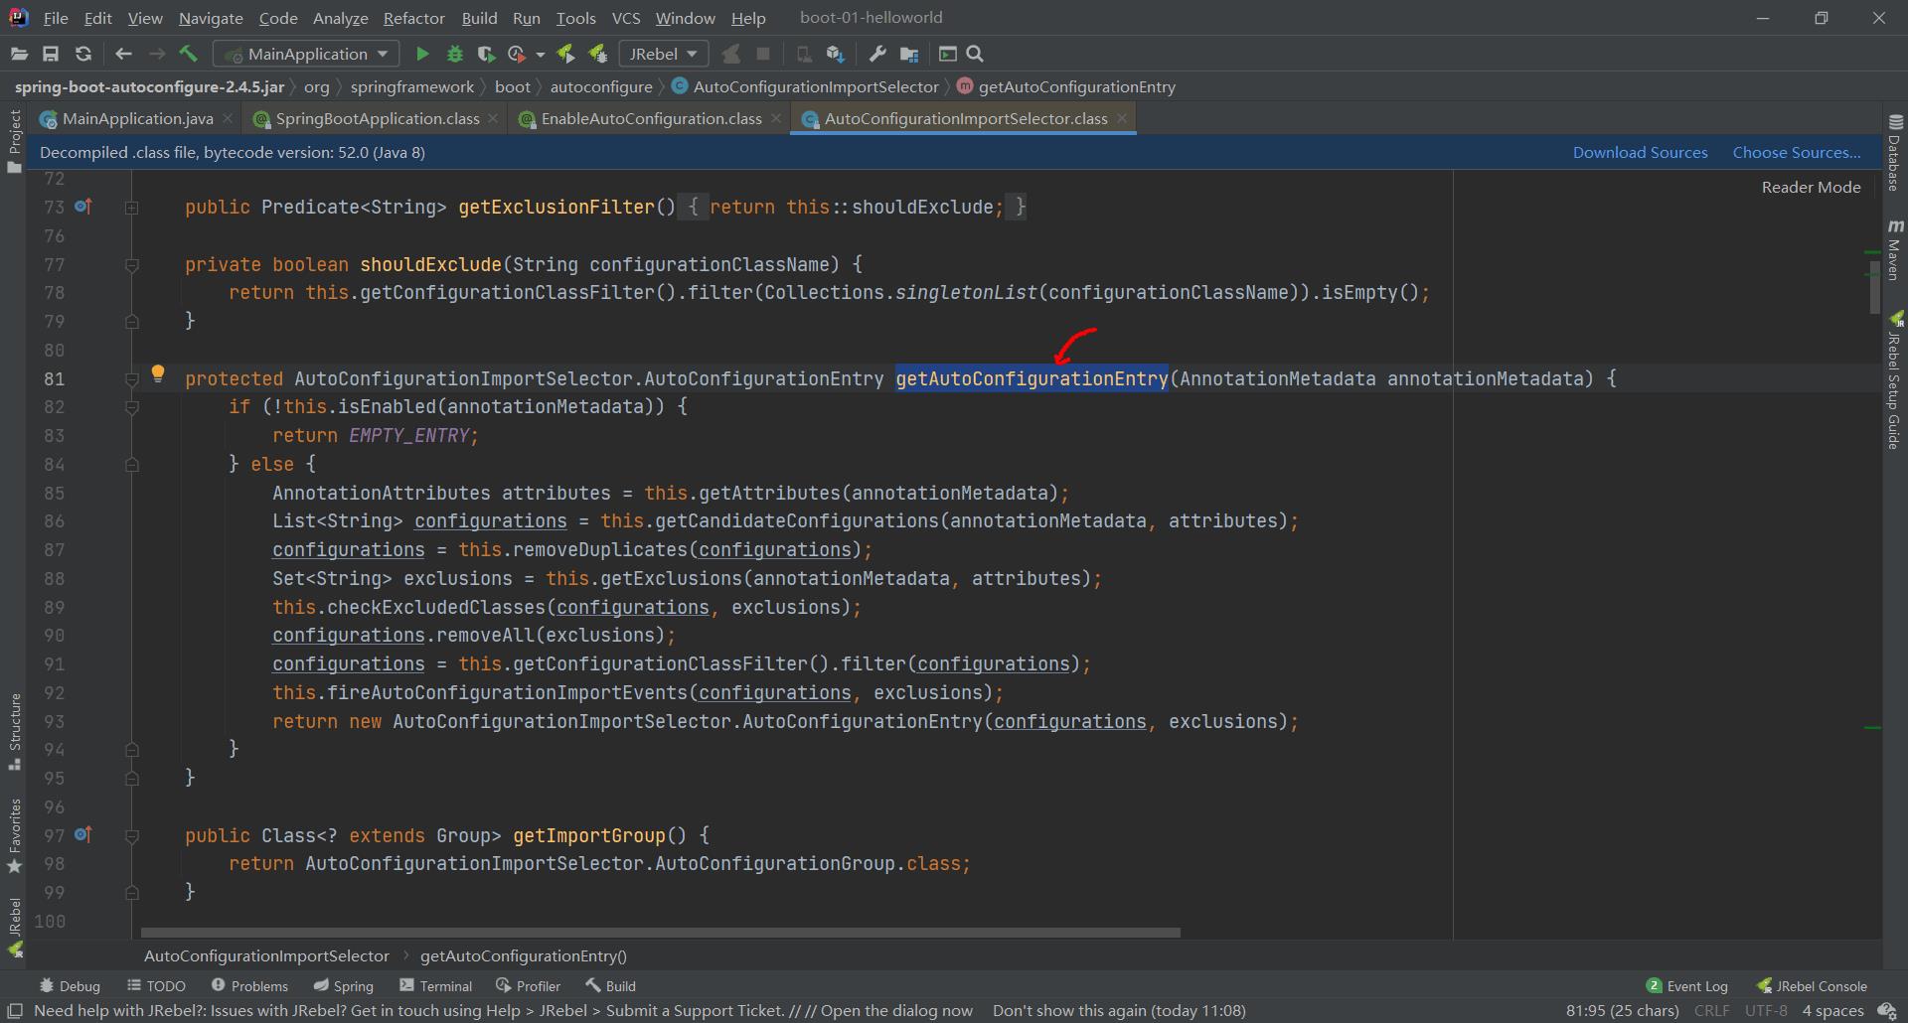
Task: Open Project Structure folder icon
Action: 908,54
